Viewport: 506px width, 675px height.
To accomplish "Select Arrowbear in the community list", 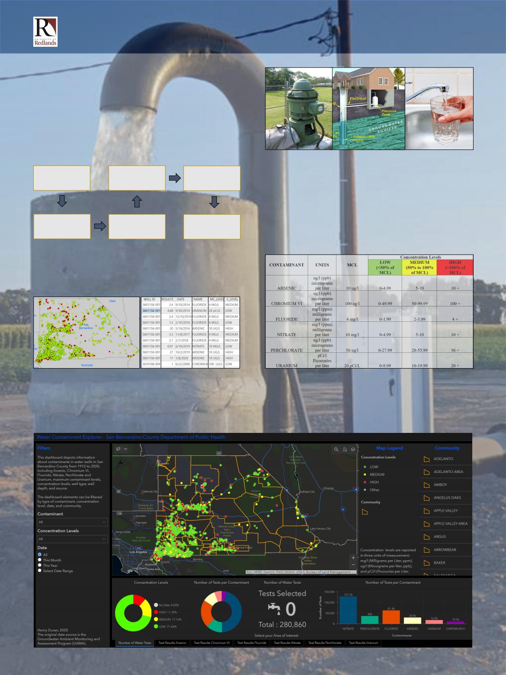I will 444,549.
